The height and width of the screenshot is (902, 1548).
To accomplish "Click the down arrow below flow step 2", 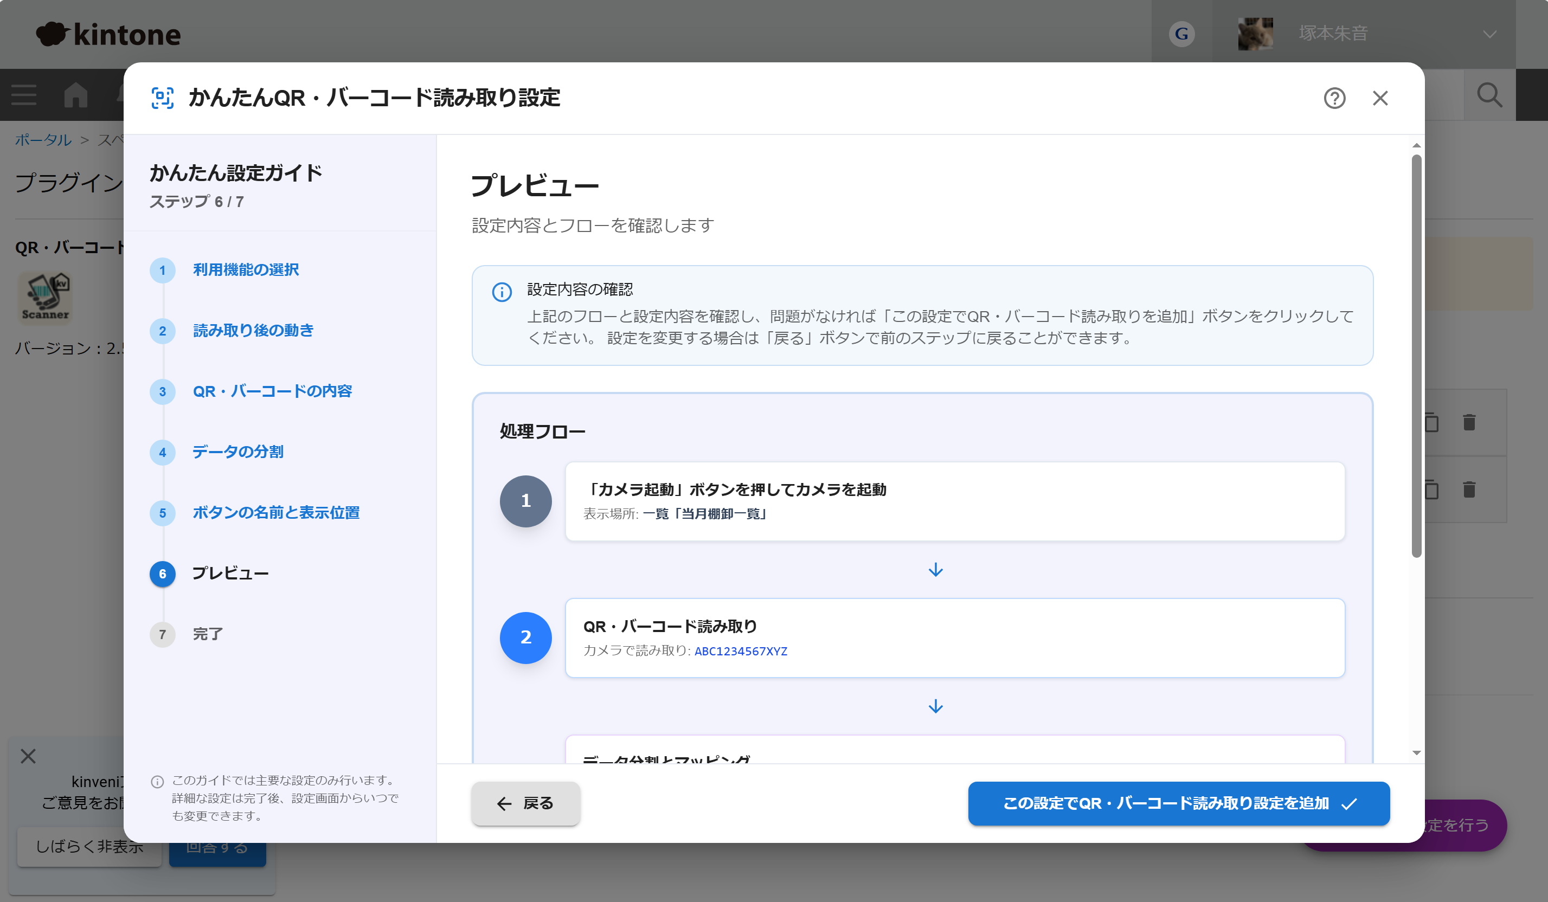I will coord(935,707).
